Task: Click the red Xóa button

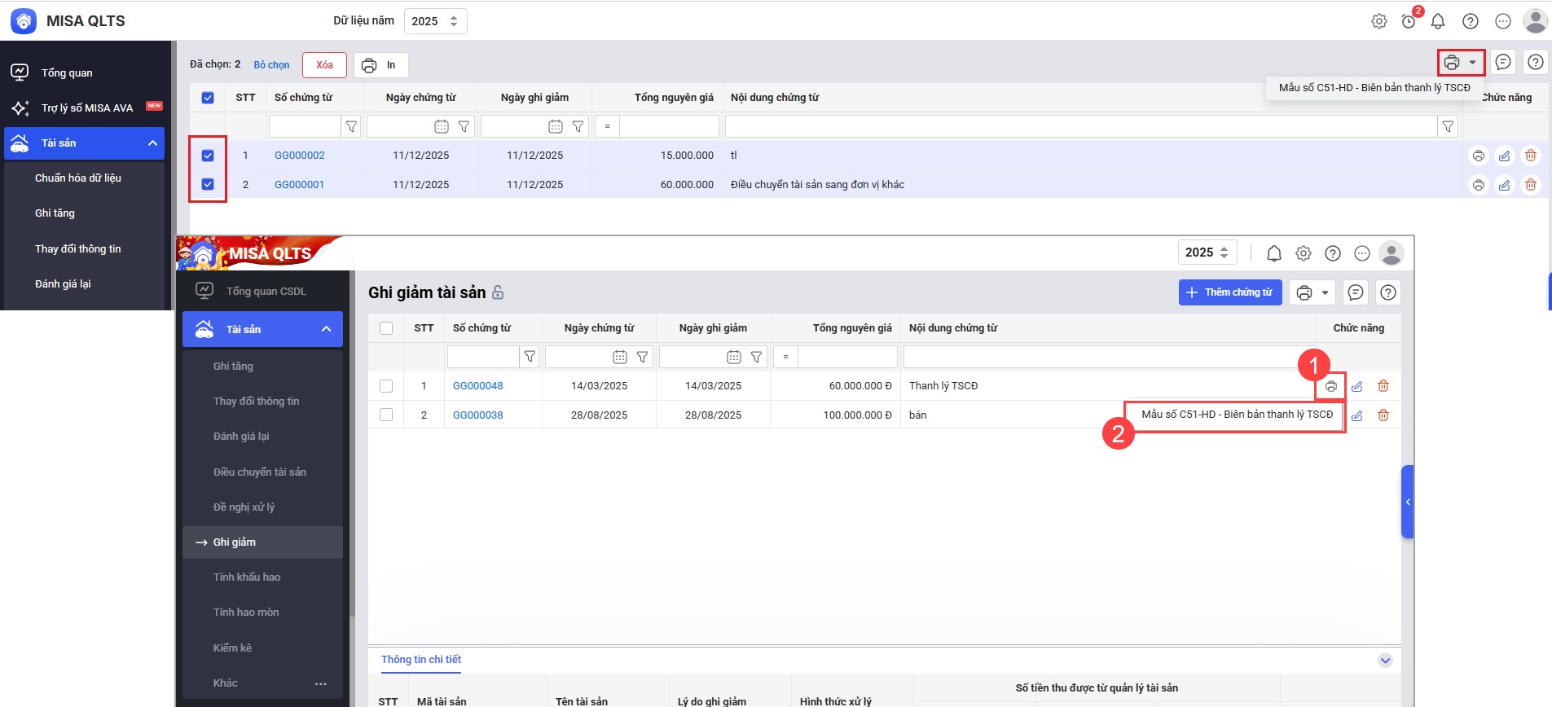Action: click(324, 65)
